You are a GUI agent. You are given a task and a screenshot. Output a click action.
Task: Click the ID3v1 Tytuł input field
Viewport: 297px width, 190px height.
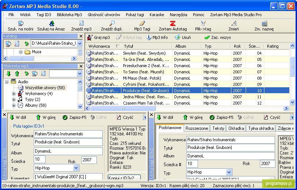(x=68, y=142)
